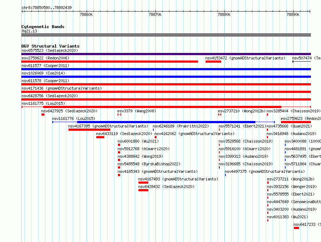321x242 pixels.
Task: Click the nsv3403200 (Audano2019) label
Action: tap(292, 209)
